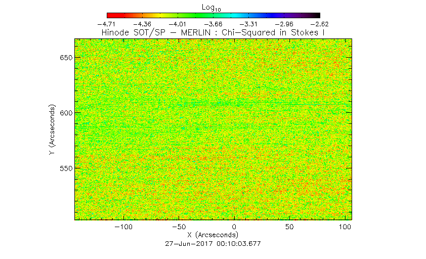Click the 550 tick on Y axis

click(65, 167)
